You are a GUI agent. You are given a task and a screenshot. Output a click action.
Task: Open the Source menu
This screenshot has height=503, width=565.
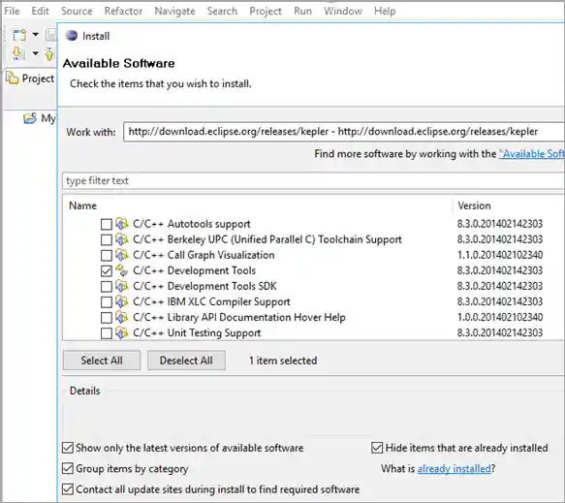(77, 11)
